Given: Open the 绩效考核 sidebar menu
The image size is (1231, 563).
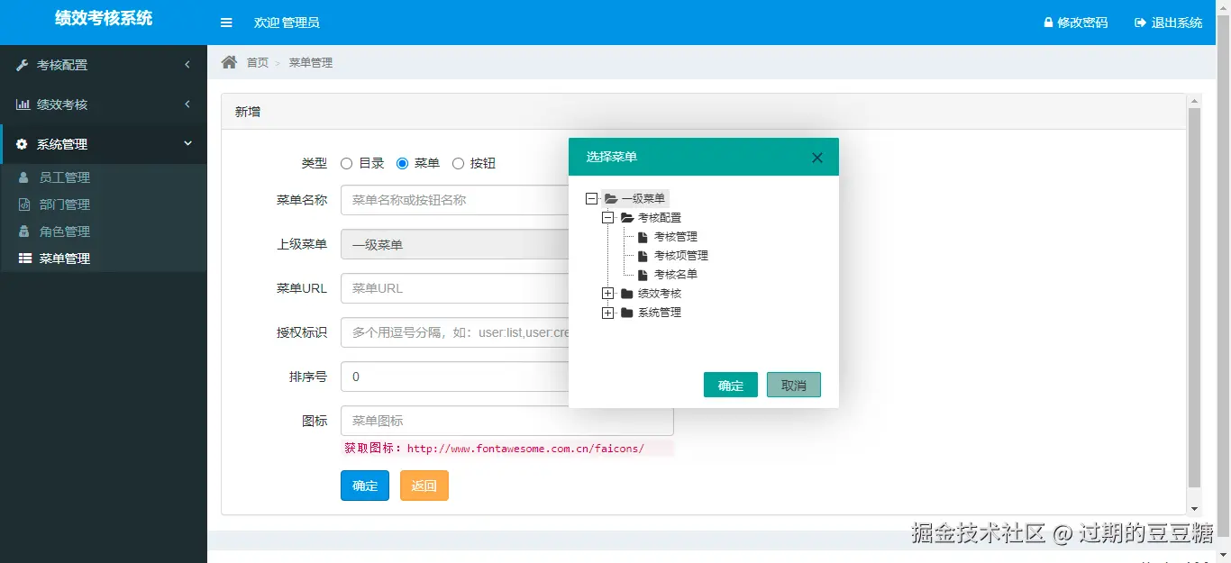Looking at the screenshot, I should click(x=104, y=104).
